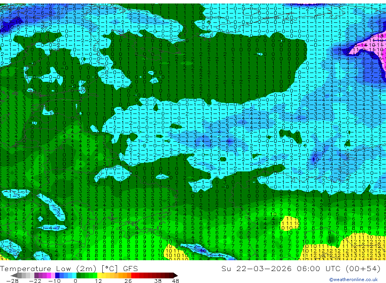Click the dark brown right arrow of the color scale

coord(176,276)
